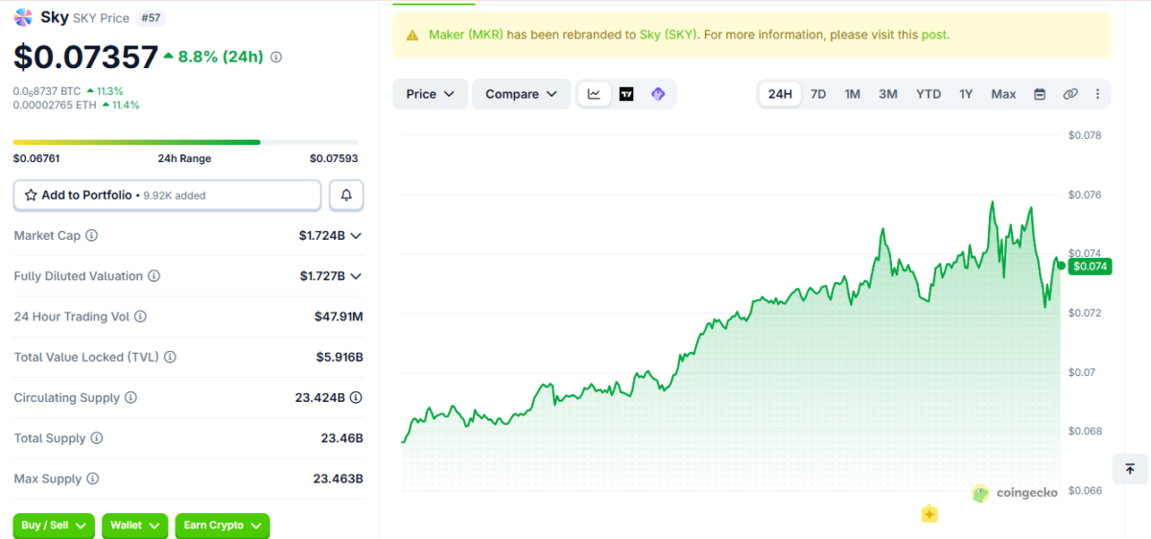Click the info icon beside 8.8% (24h)
This screenshot has height=539, width=1151.
pos(276,58)
